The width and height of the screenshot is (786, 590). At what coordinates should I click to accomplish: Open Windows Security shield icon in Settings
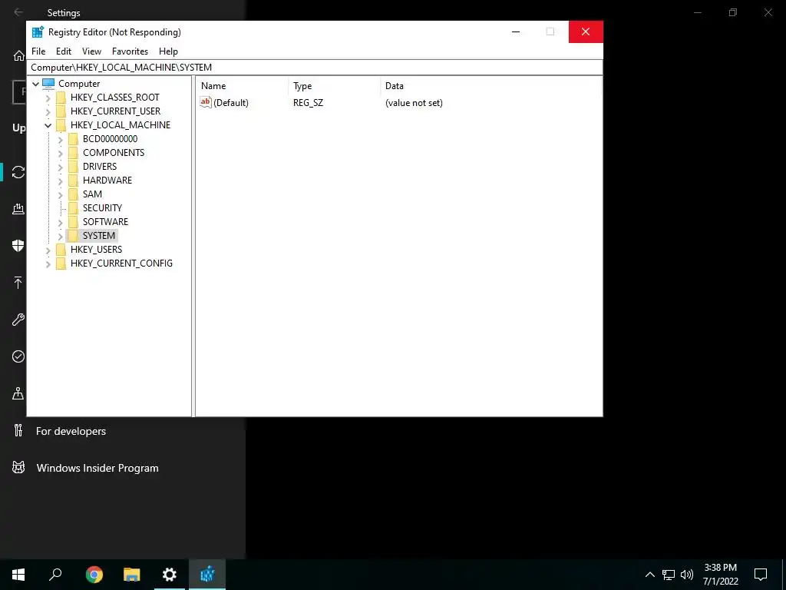pyautogui.click(x=18, y=245)
